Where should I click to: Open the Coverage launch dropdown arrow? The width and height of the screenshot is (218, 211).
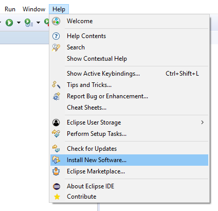point(38,23)
